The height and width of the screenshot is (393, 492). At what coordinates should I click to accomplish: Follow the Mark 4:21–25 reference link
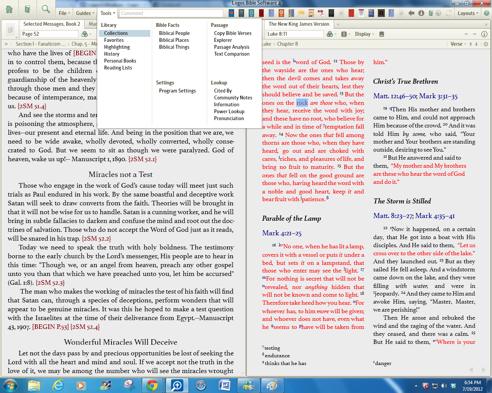pos(282,233)
